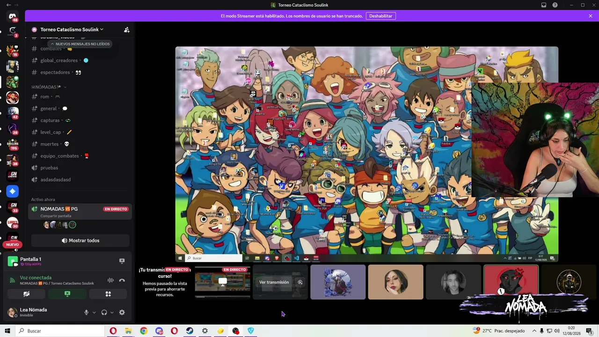Open File Explorer from the taskbar
The image size is (599, 337).
coord(128,331)
